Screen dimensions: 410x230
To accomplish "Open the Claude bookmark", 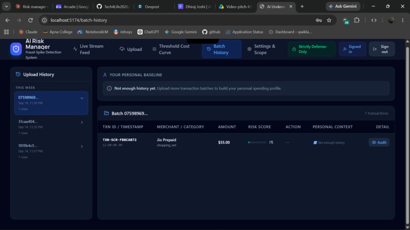I will [x=28, y=32].
